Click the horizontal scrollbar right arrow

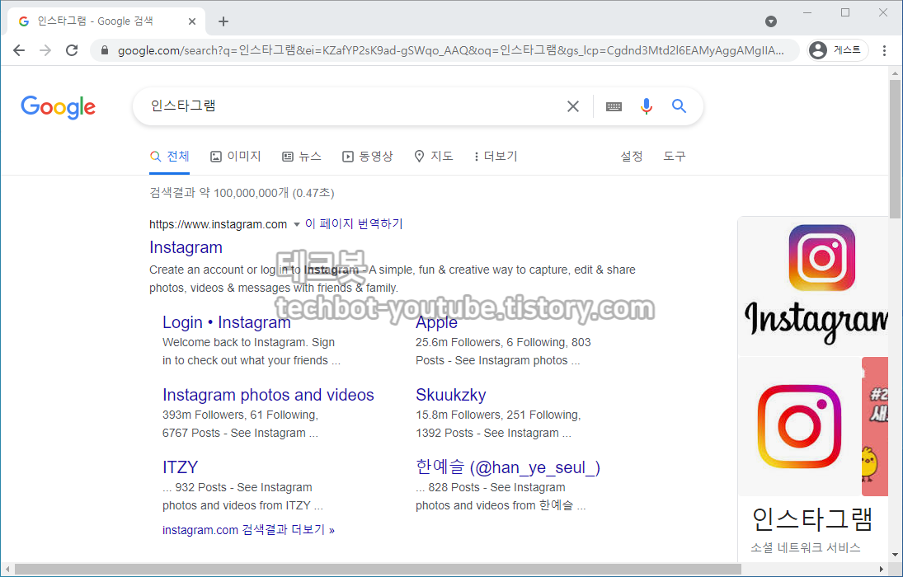(881, 570)
